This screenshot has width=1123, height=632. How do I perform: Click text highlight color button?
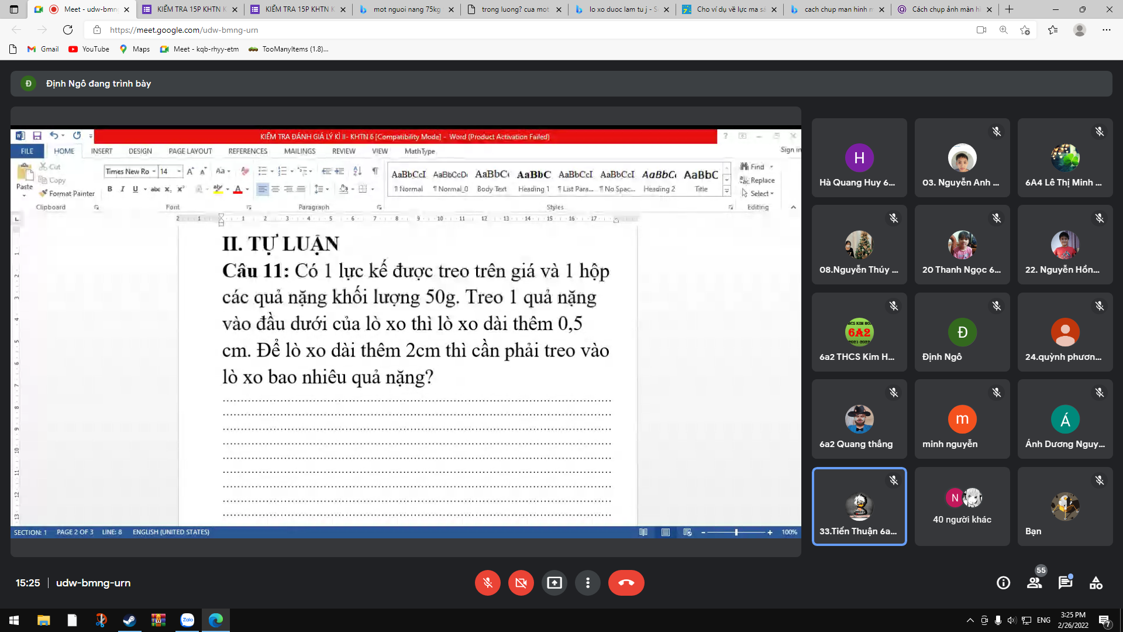[x=218, y=189]
